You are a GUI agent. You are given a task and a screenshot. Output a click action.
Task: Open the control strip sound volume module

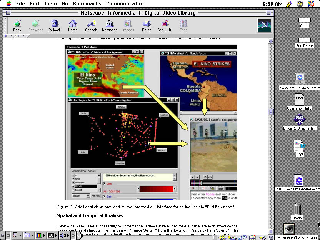coord(62,235)
